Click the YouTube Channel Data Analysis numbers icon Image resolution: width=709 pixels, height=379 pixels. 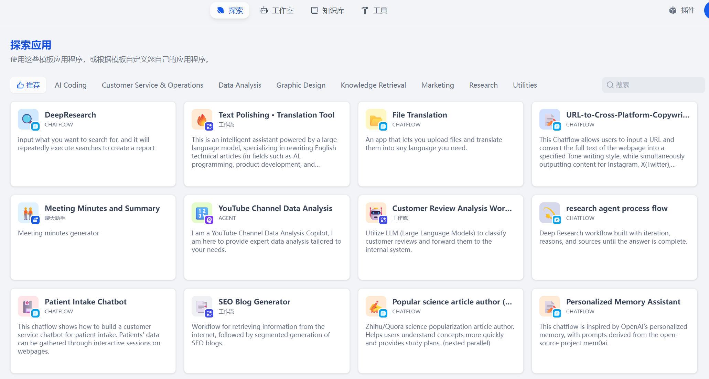202,213
